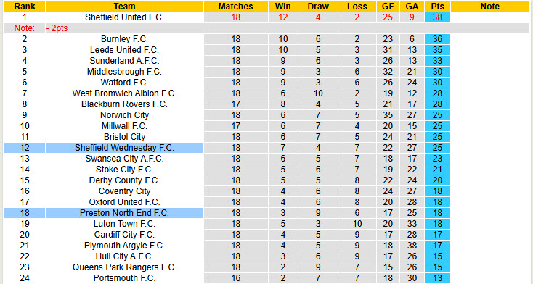The image size is (533, 284).
Task: Click the Draw column header
Action: tap(318, 7)
